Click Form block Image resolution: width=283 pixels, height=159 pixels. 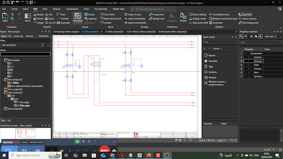(x=107, y=15)
